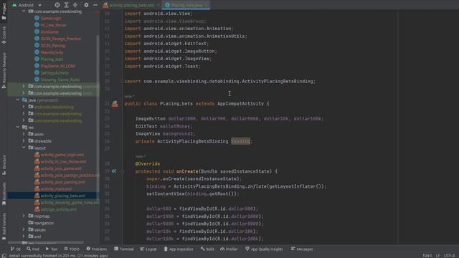Open the Bookmarks tool window
This screenshot has width=459, height=258.
(x=4, y=193)
